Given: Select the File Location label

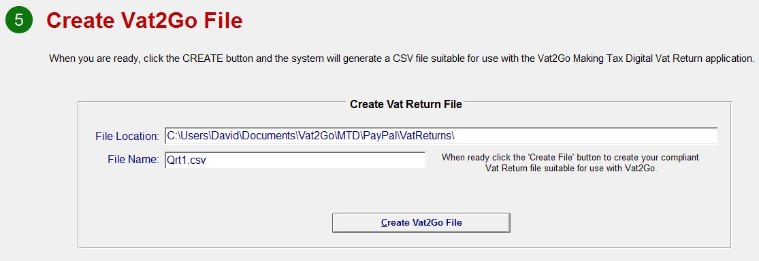Looking at the screenshot, I should coord(127,137).
